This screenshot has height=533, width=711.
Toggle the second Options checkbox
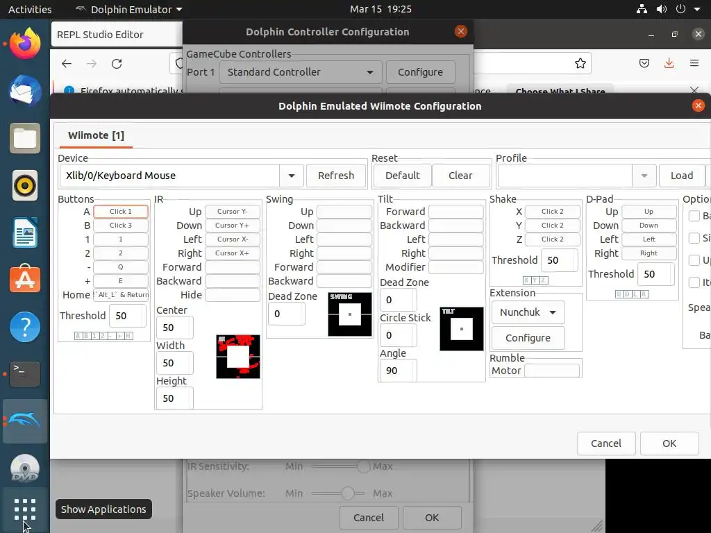[694, 237]
